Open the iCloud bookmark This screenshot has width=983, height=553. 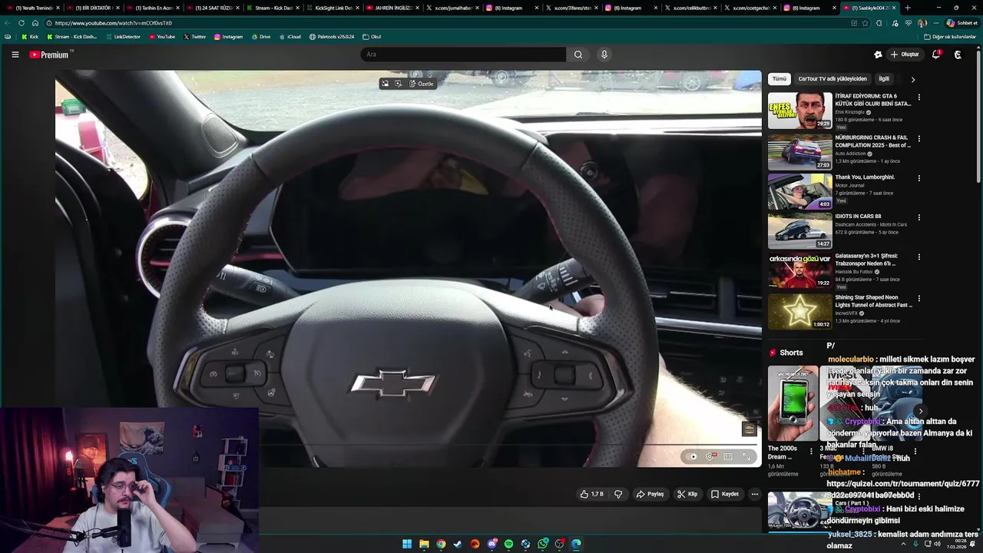click(290, 37)
